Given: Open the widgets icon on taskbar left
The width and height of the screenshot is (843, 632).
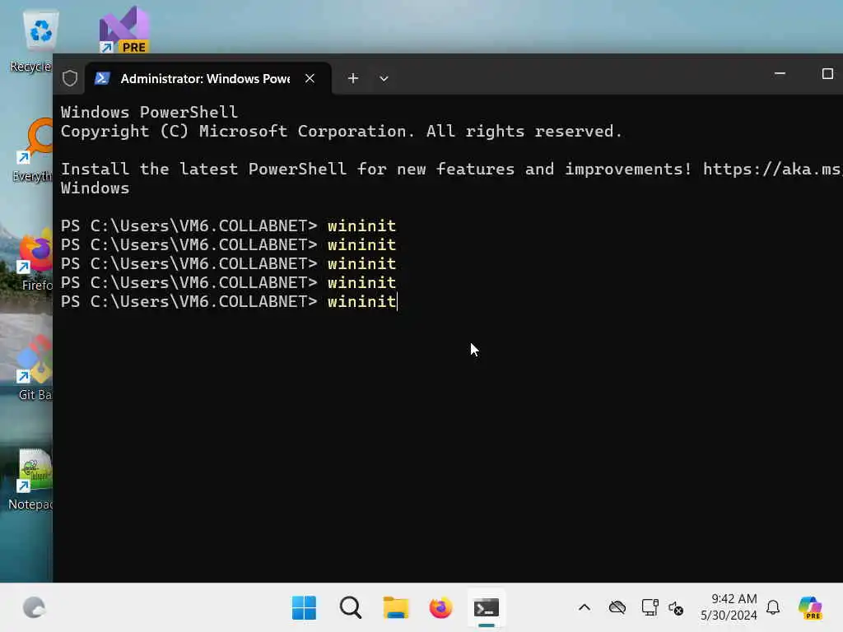Looking at the screenshot, I should (34, 608).
